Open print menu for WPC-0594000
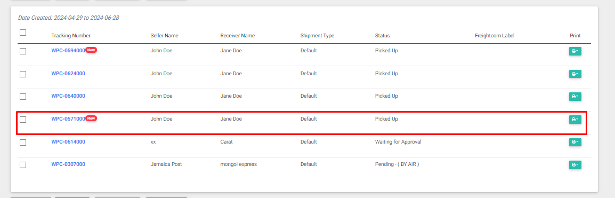Viewport: 615px width, 198px height. tap(575, 51)
